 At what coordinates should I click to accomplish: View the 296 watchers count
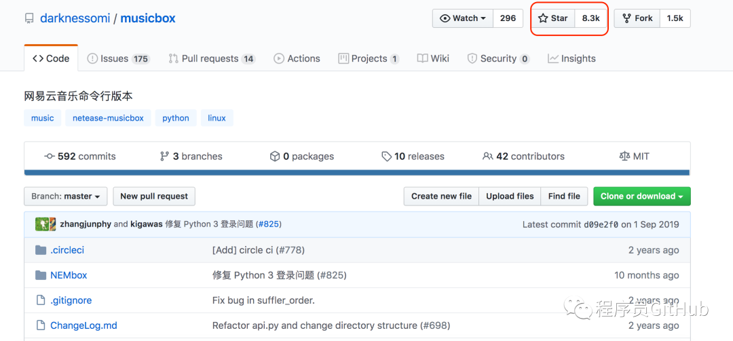[x=508, y=18]
